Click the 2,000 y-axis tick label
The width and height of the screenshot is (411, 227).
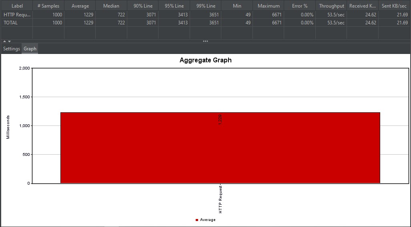pos(24,68)
